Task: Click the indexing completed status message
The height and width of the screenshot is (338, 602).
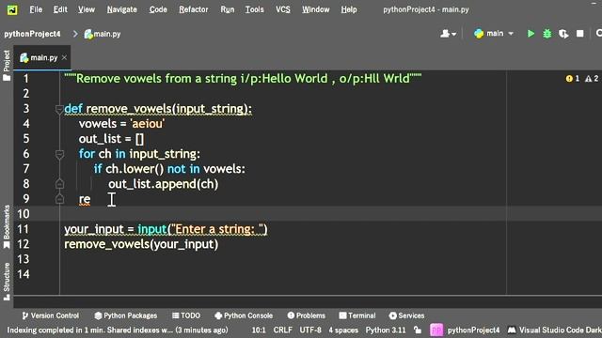Action: (x=118, y=330)
